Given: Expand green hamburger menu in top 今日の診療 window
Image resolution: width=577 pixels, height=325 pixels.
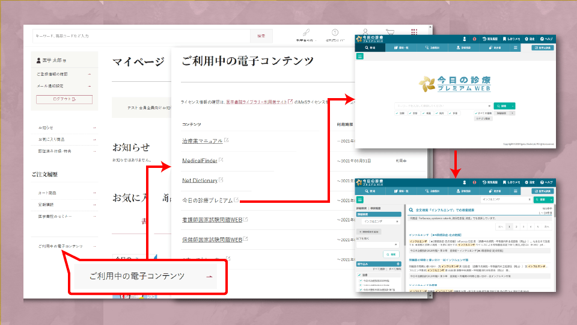Looking at the screenshot, I should 360,57.
